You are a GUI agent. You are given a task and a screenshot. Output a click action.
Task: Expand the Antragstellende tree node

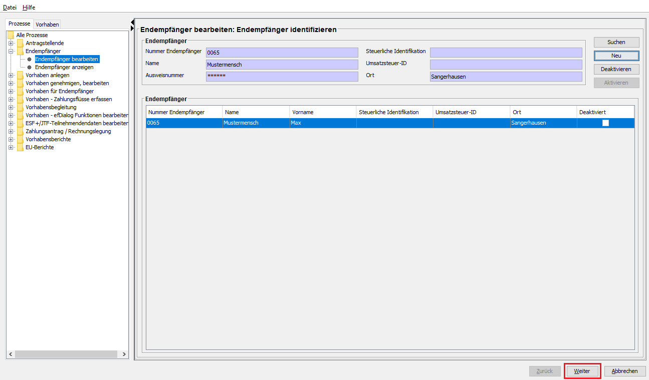coord(11,43)
